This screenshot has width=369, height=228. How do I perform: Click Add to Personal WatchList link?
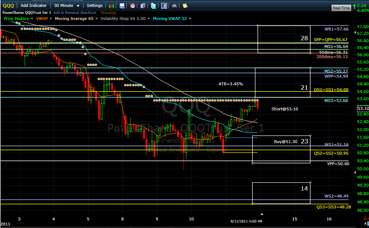point(75,12)
